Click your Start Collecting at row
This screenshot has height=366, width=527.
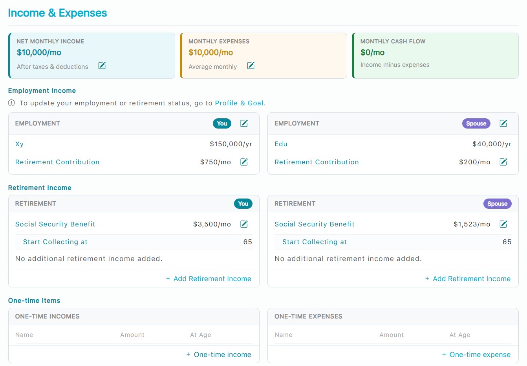click(134, 242)
